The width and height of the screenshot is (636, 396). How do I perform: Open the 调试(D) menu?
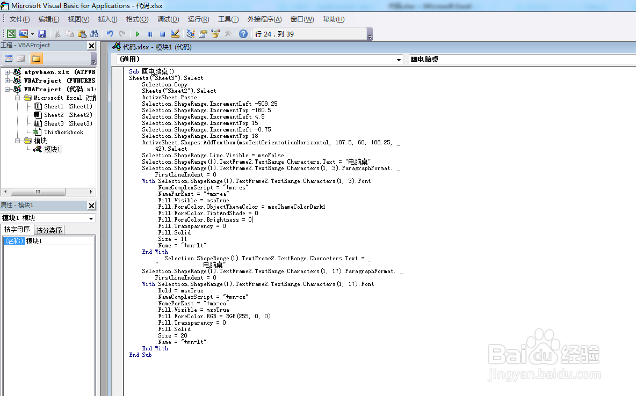(168, 19)
